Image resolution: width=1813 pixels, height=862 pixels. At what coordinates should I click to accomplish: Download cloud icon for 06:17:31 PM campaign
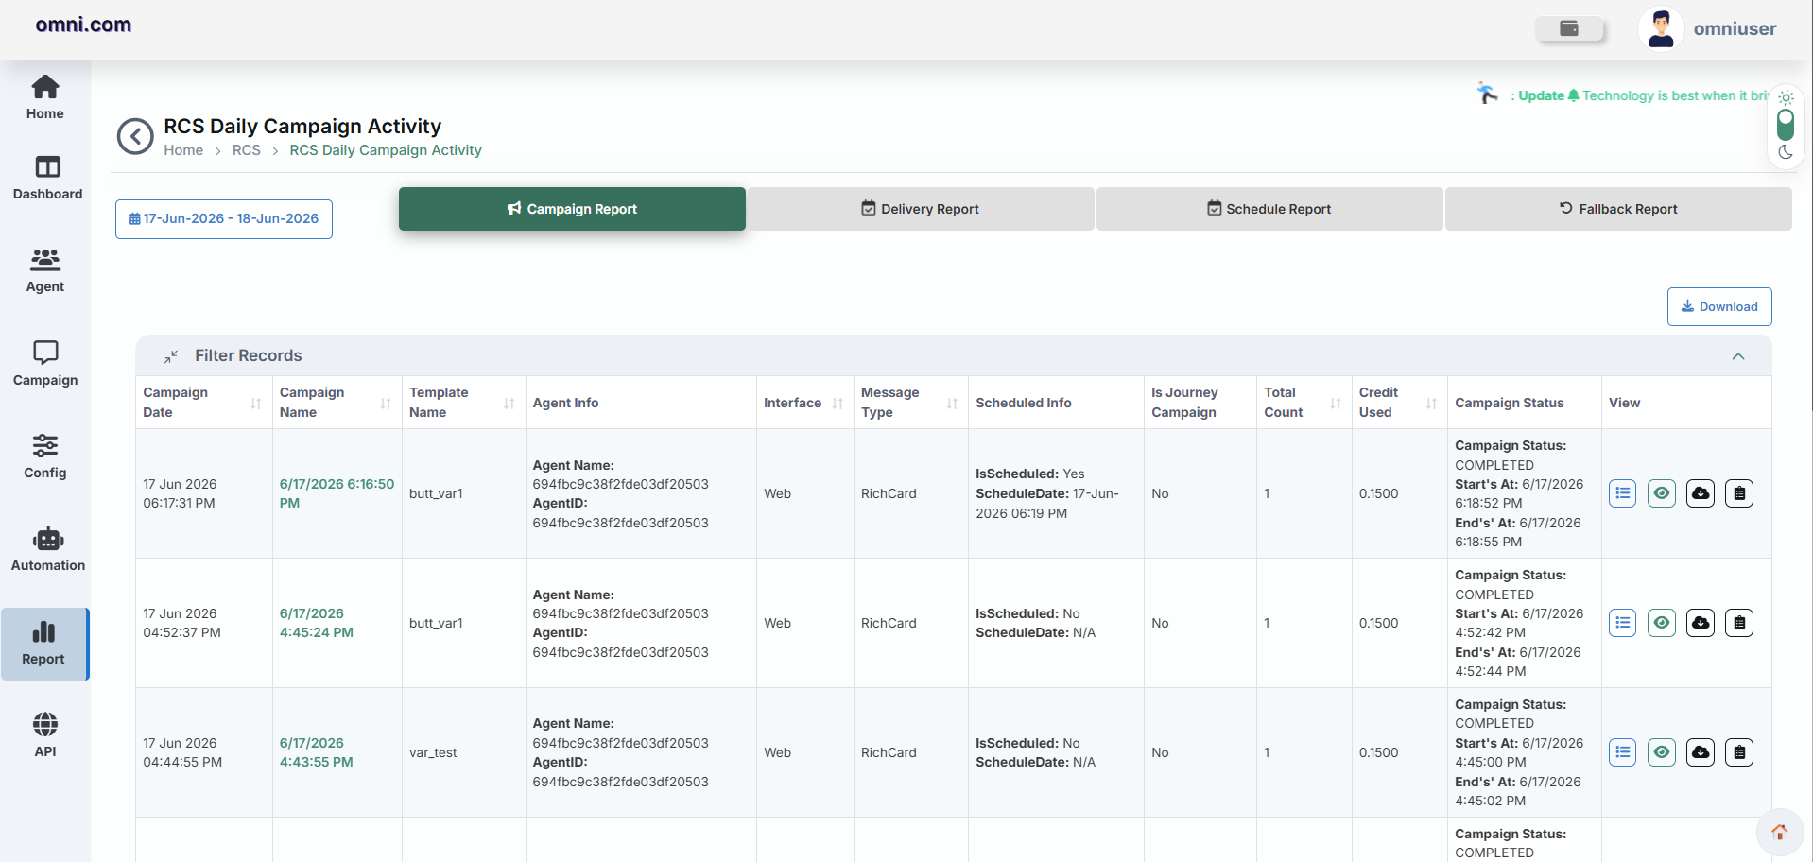1701,493
